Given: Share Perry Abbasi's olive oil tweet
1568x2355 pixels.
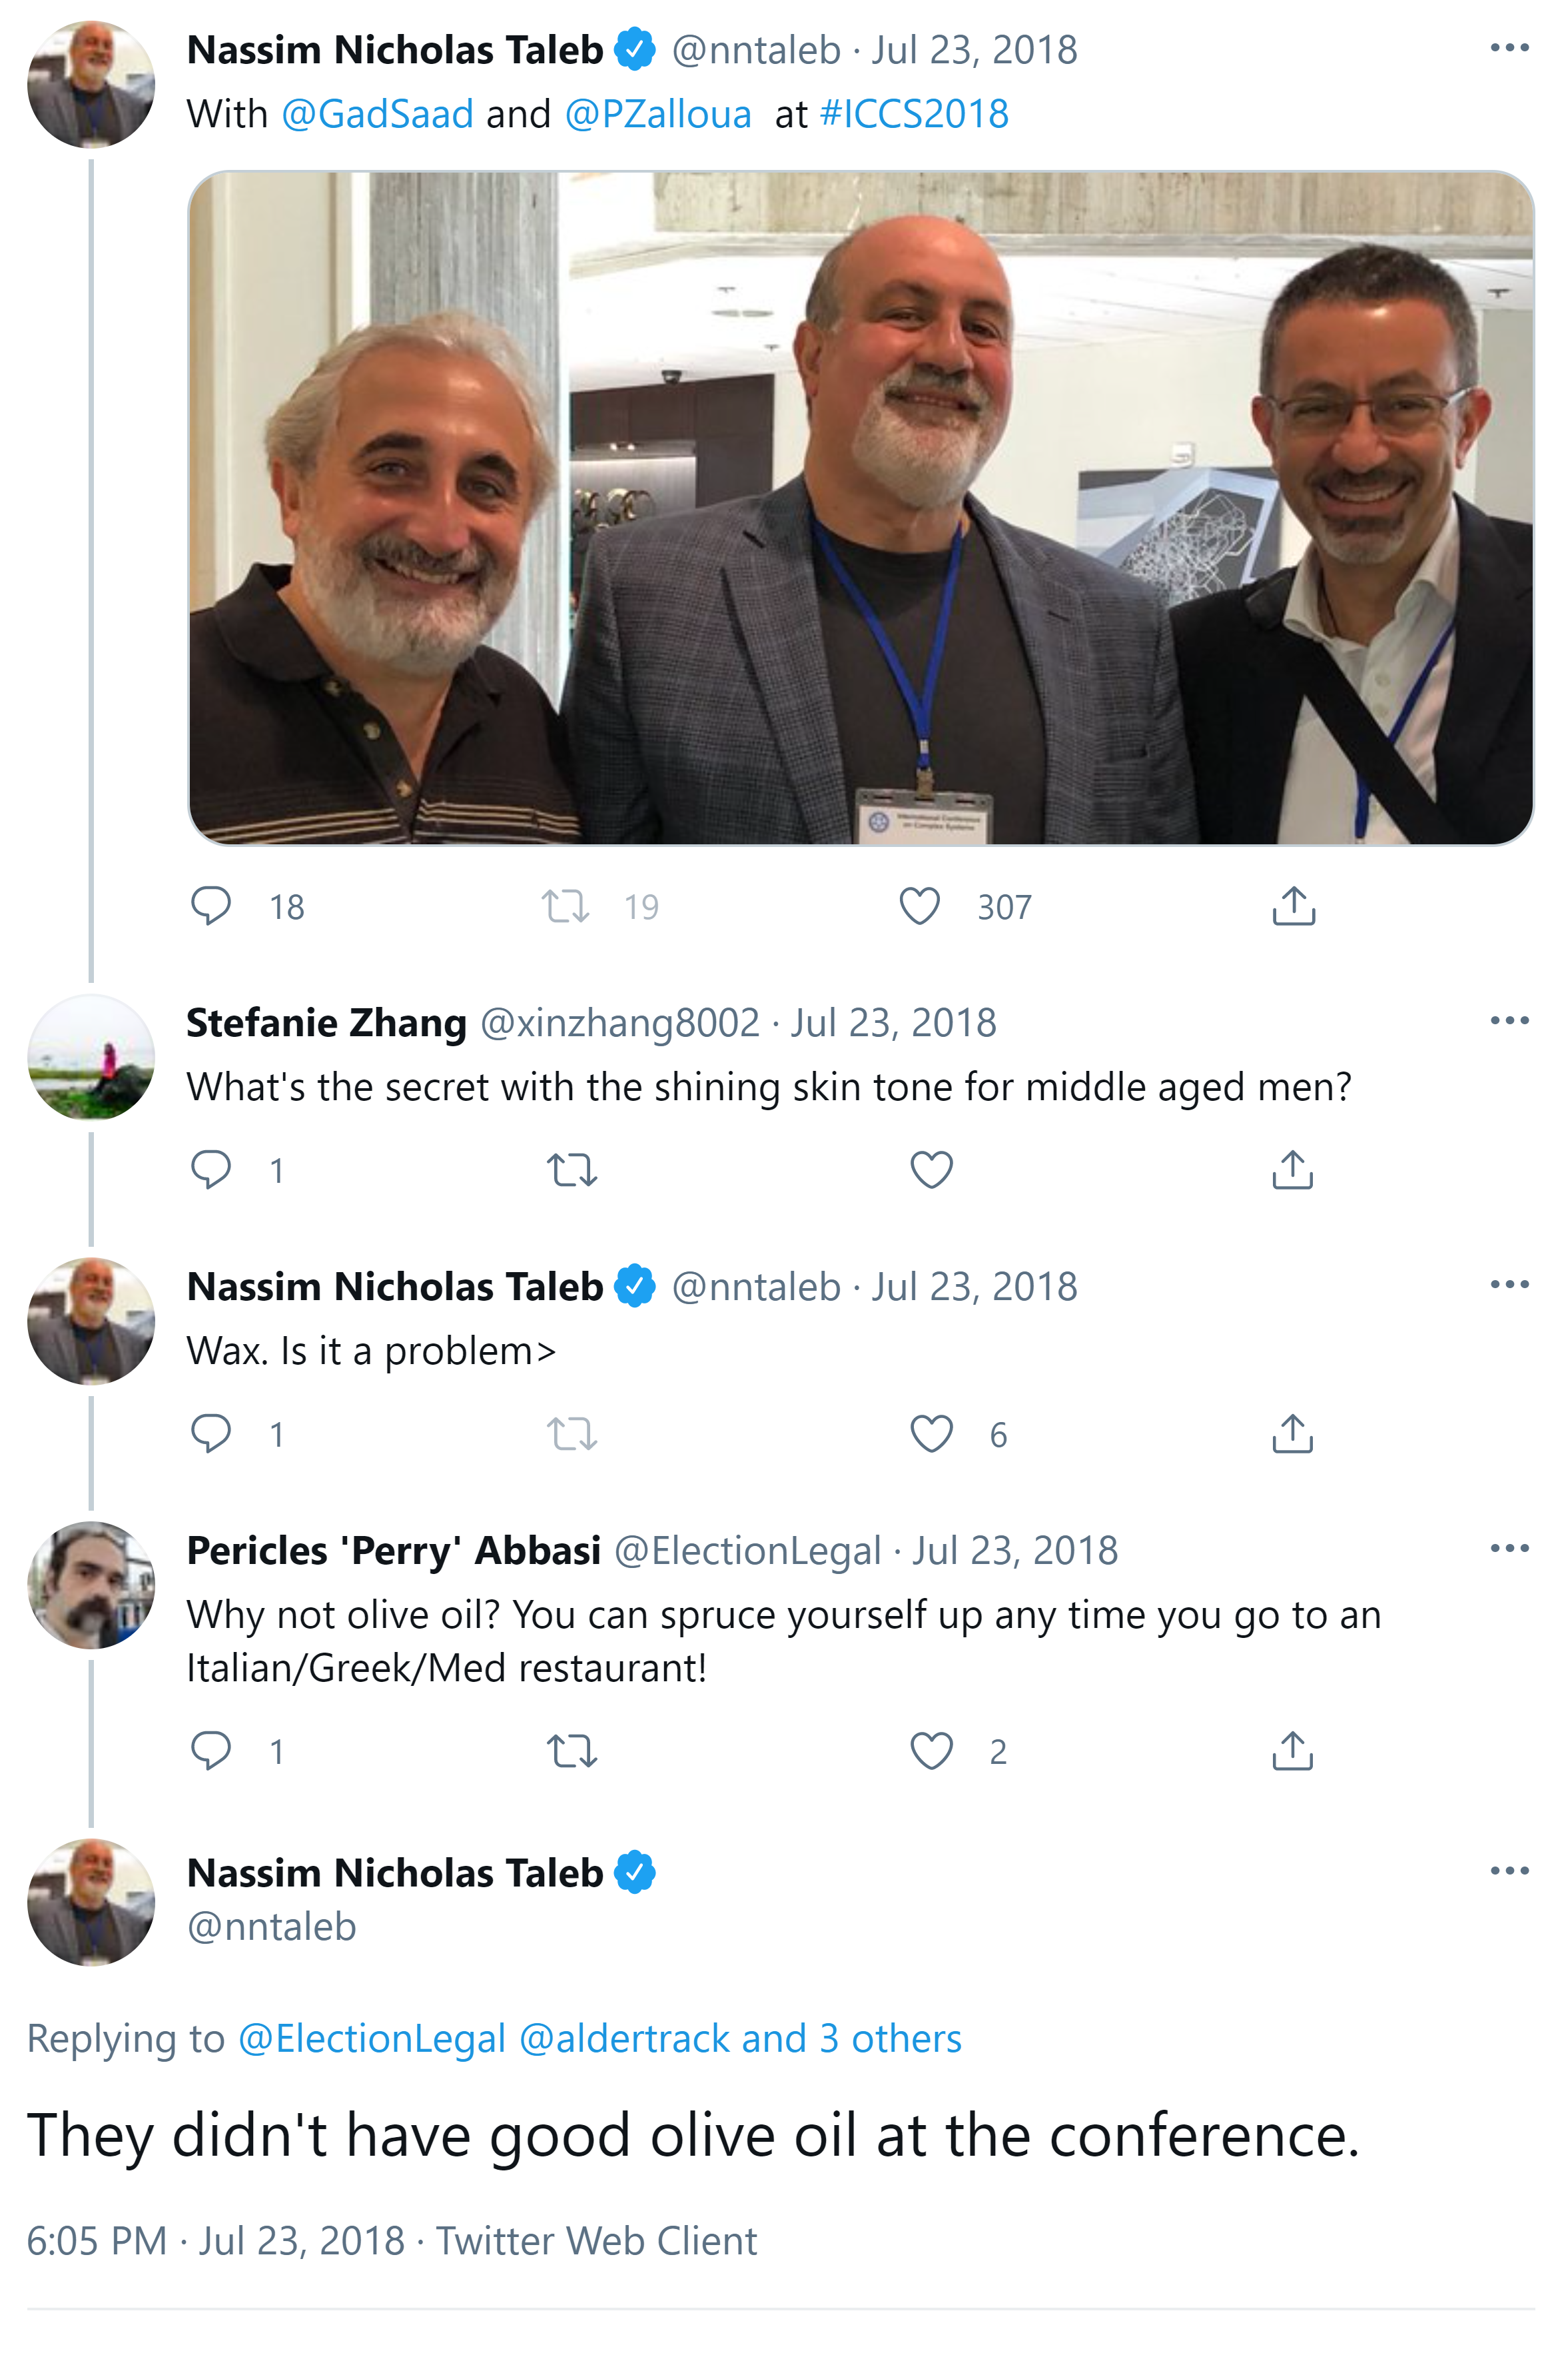Looking at the screenshot, I should coord(1292,1750).
